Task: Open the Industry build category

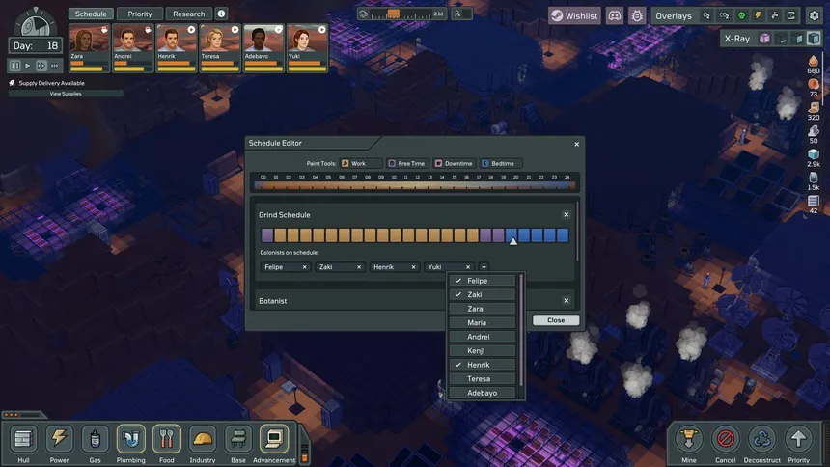Action: click(x=203, y=438)
